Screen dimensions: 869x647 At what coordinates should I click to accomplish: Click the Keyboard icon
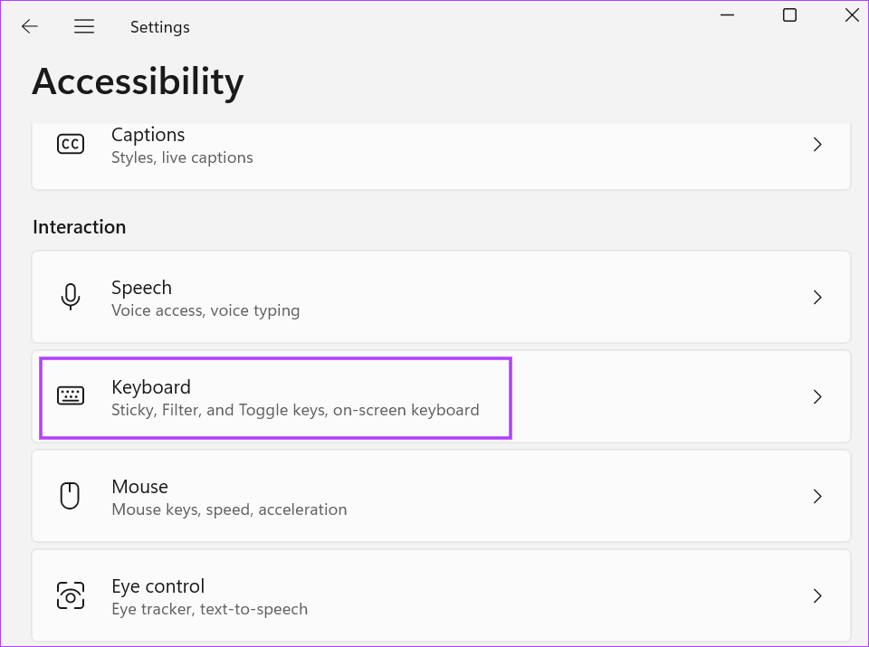(71, 396)
